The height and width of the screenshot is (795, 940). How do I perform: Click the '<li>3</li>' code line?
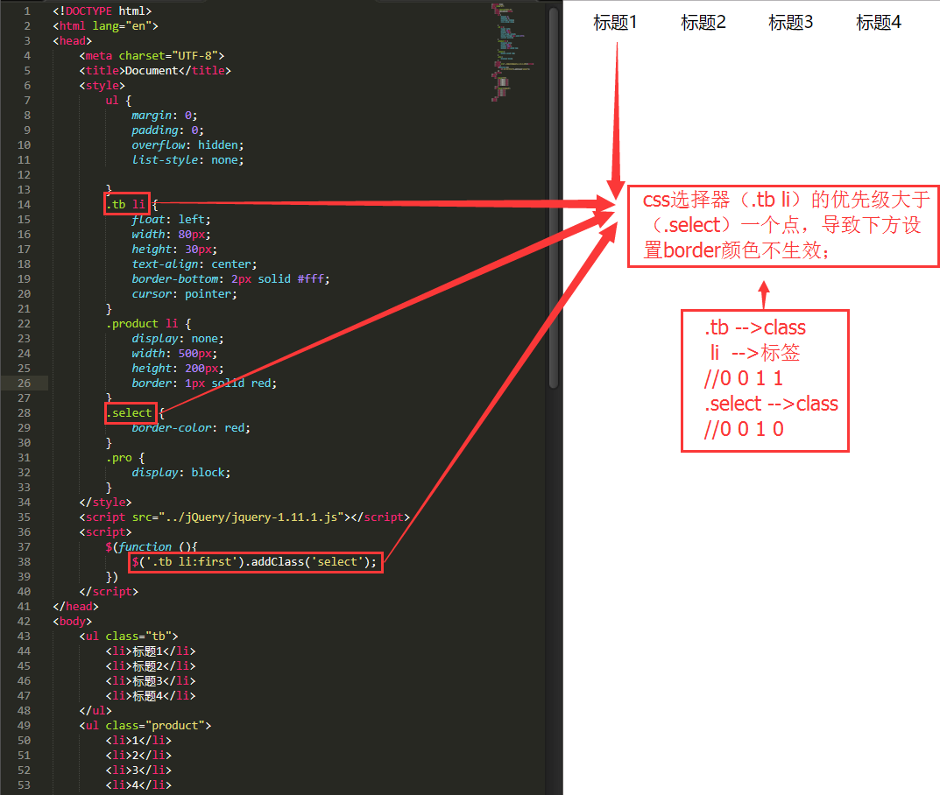tap(138, 770)
